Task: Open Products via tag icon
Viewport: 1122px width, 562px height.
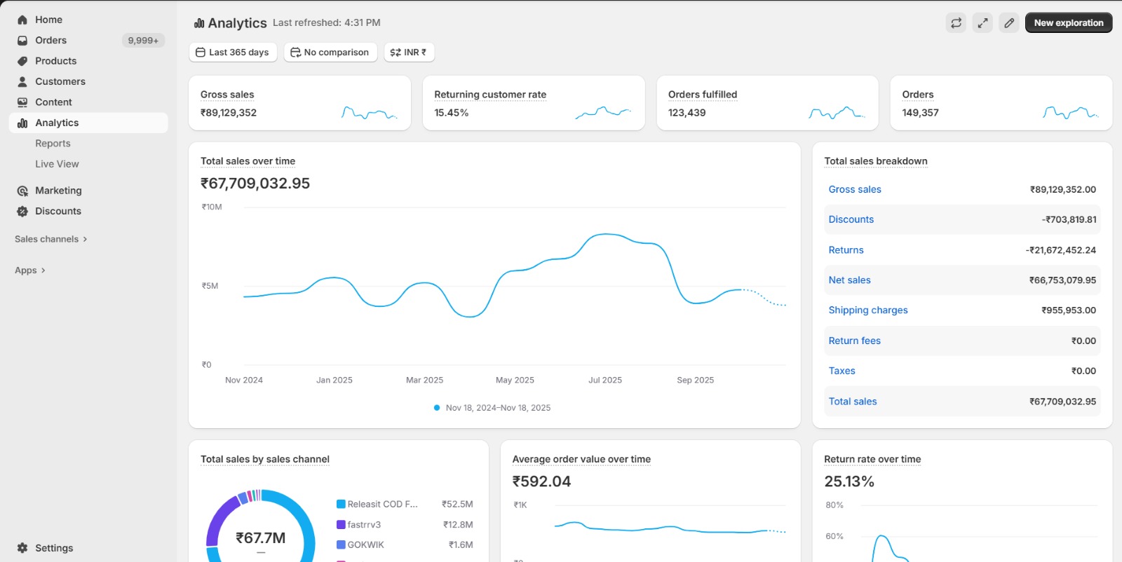Action: [22, 61]
